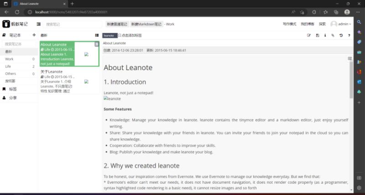Click the 'Some Features' bold text
The height and width of the screenshot is (195, 365).
[x=118, y=109]
